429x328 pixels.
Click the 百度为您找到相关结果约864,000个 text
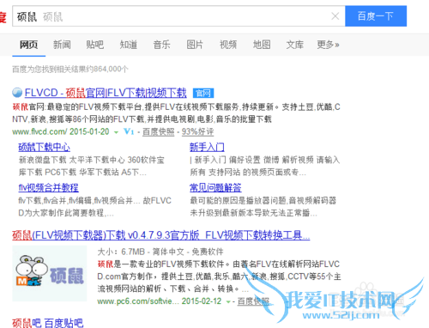pos(70,69)
